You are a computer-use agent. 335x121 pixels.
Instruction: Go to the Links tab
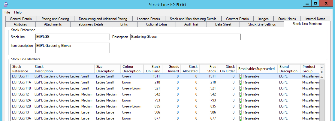(124, 24)
